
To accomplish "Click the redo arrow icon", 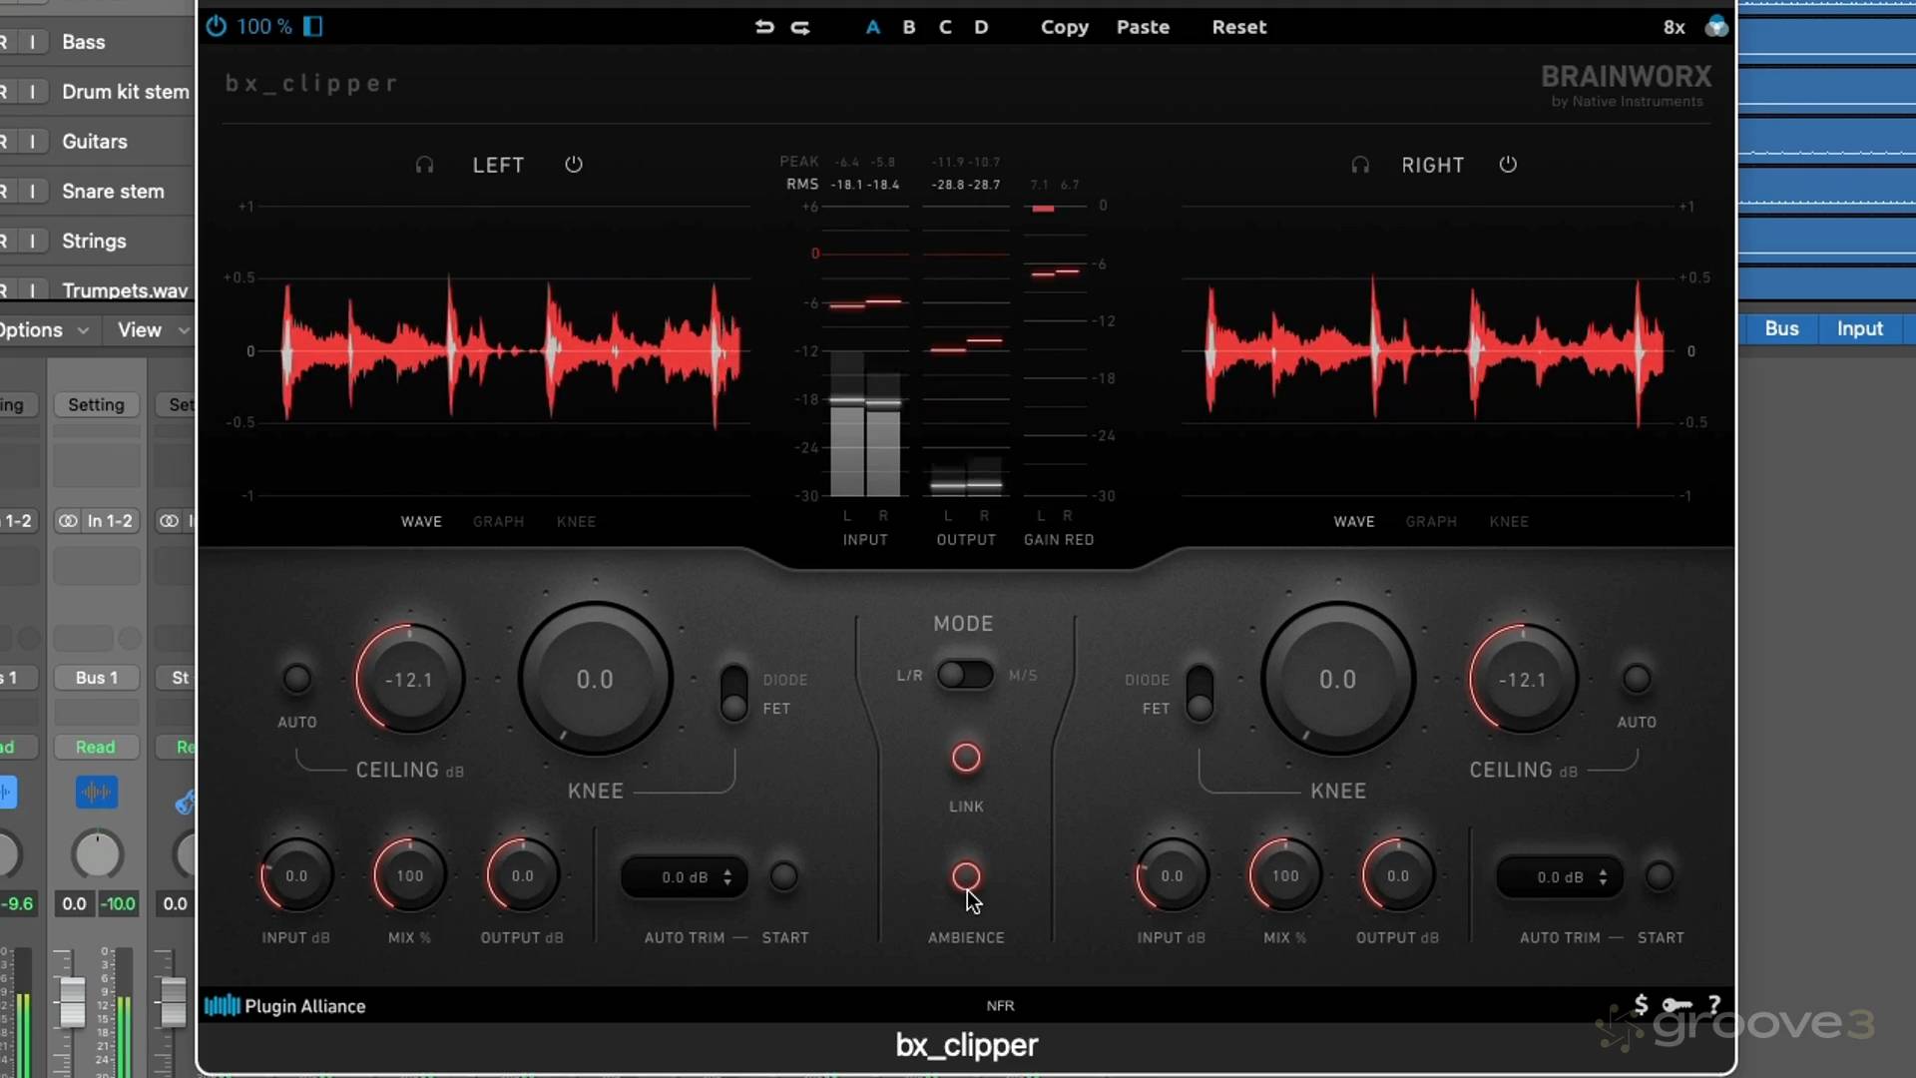I will [800, 27].
